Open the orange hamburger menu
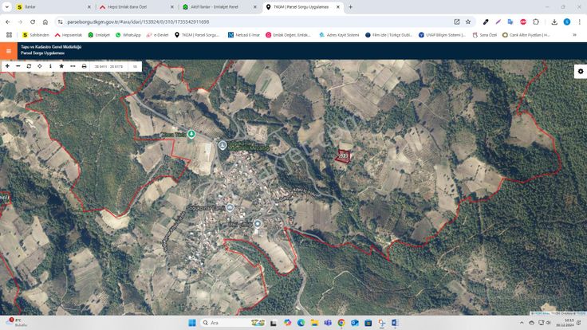This screenshot has height=330, width=587. click(x=9, y=50)
